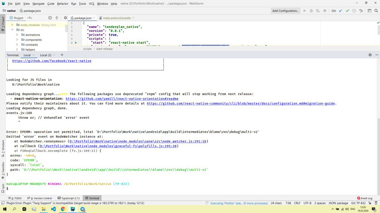Collapse the src folder
This screenshot has width=380, height=213.
pos(12,30)
